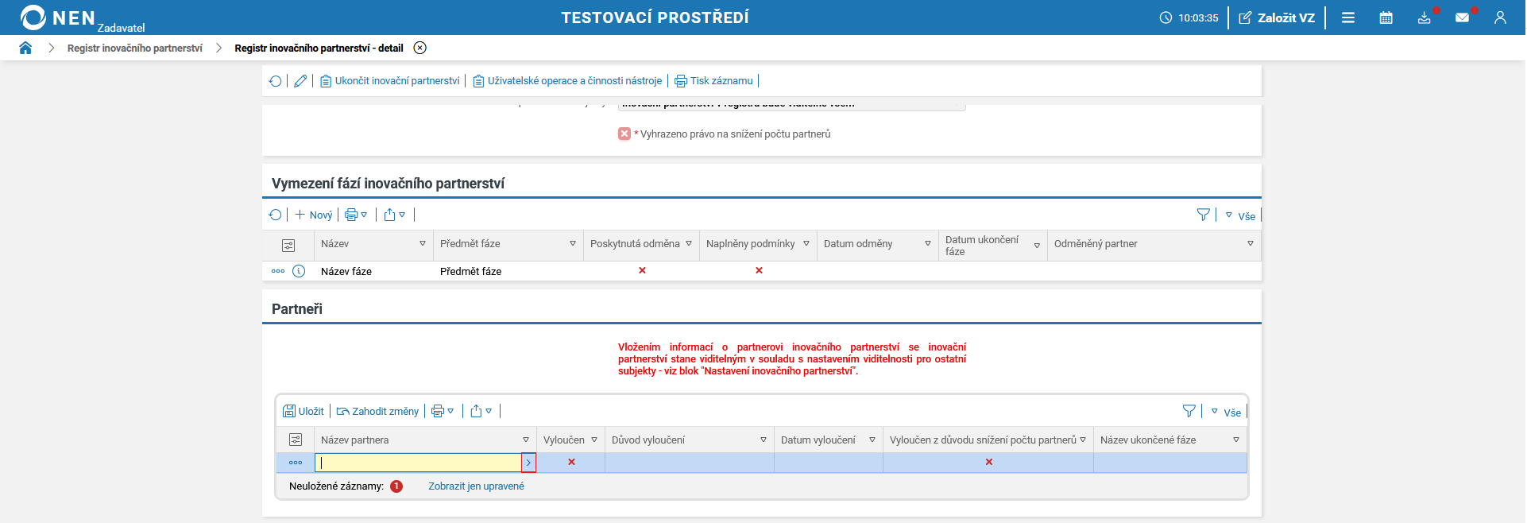Image resolution: width=1527 pixels, height=523 pixels.
Task: Open Vše dropdown in partners section
Action: (1226, 412)
